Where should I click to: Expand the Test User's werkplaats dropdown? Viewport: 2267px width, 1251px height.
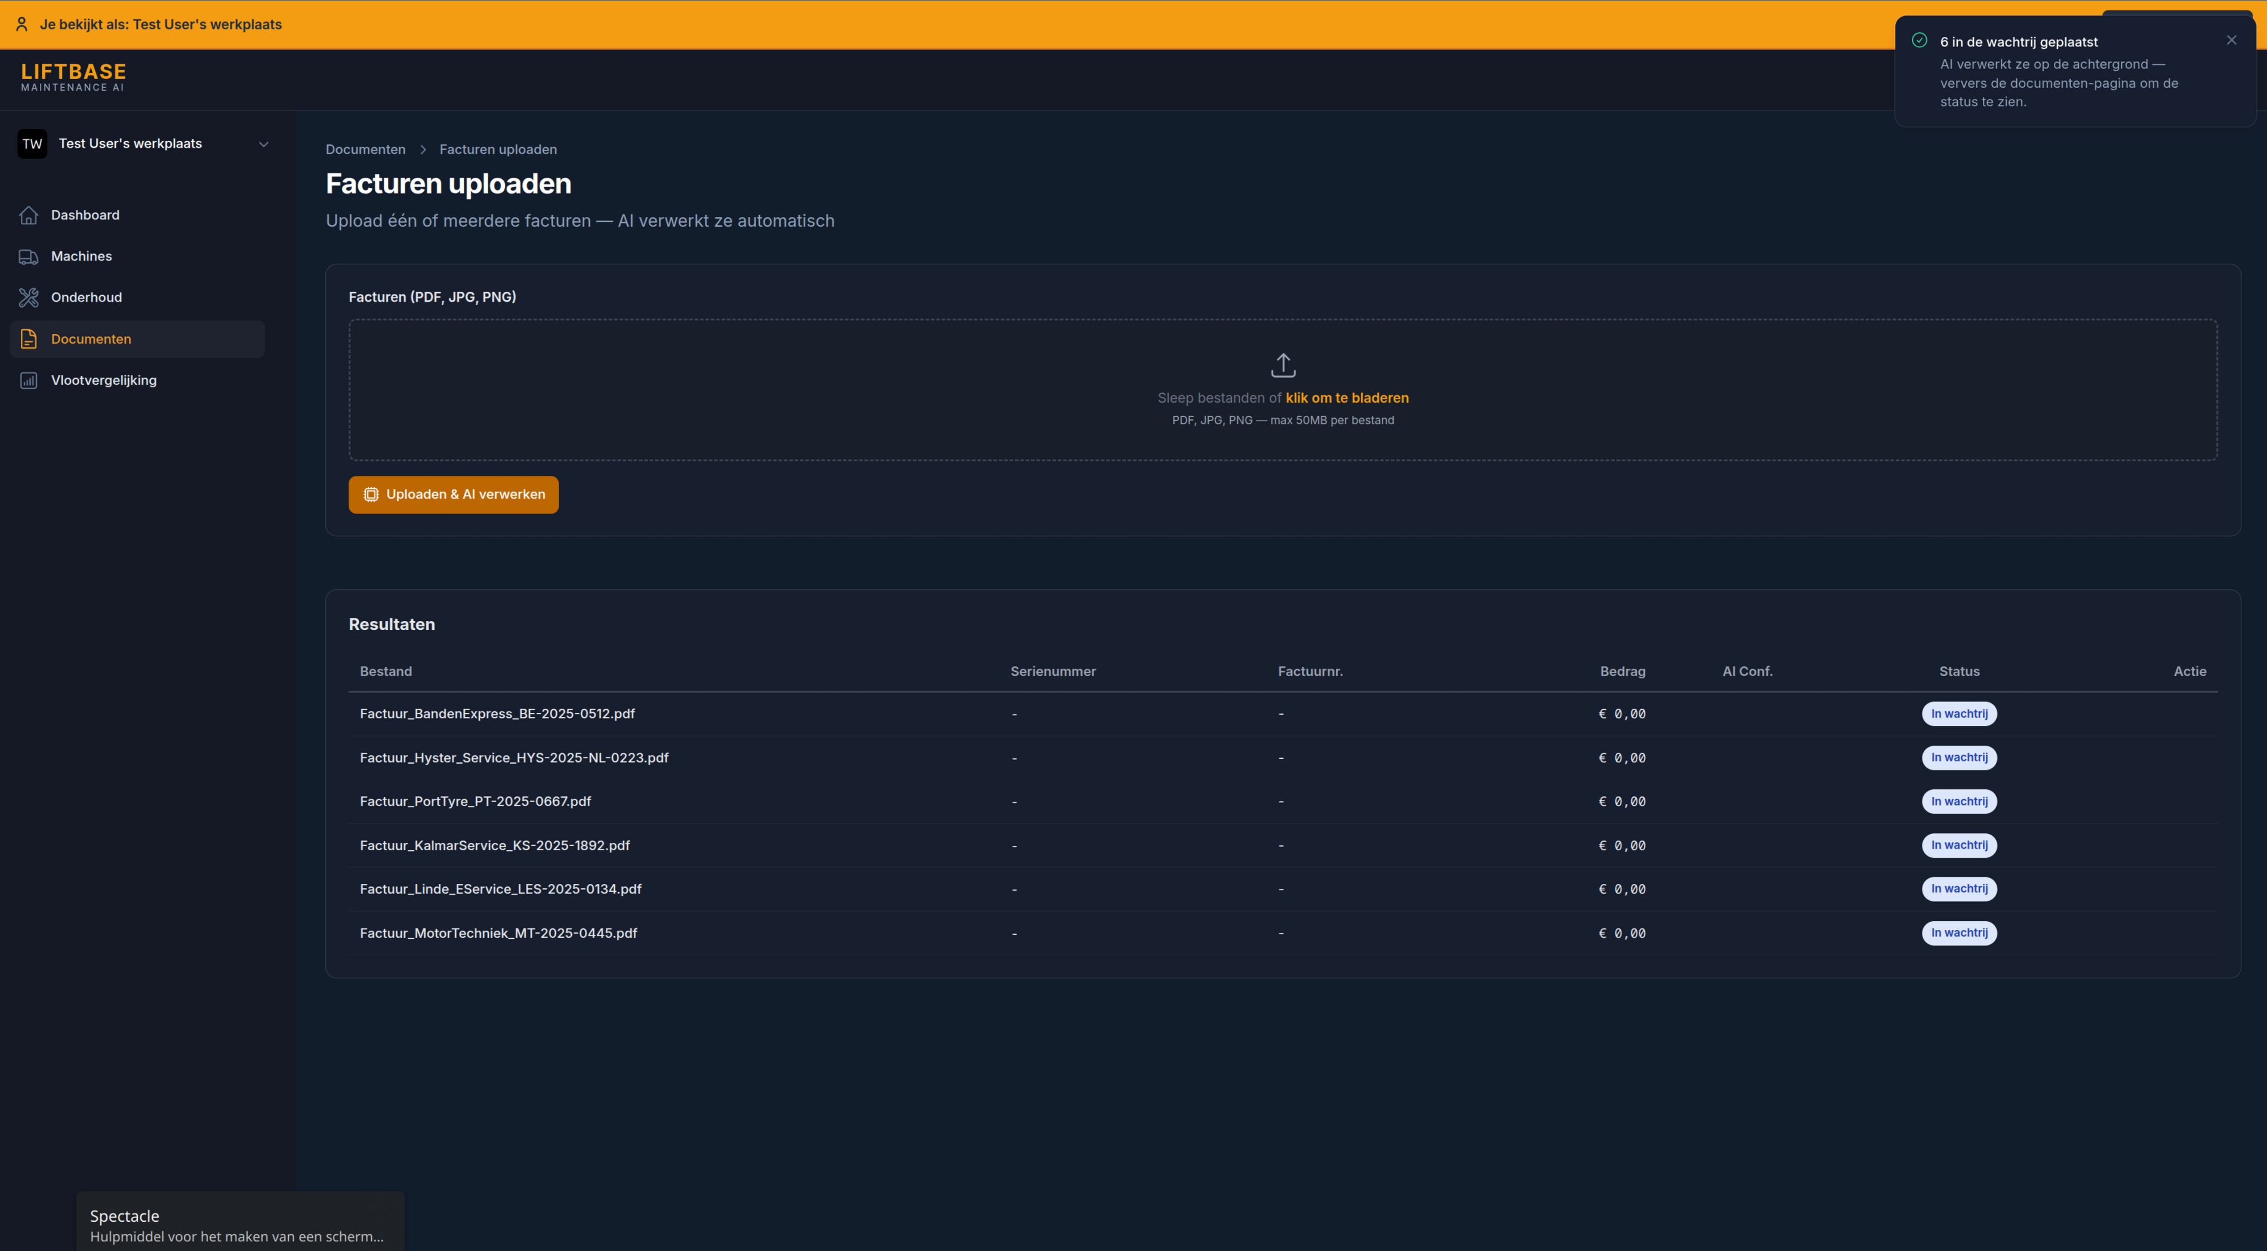263,144
